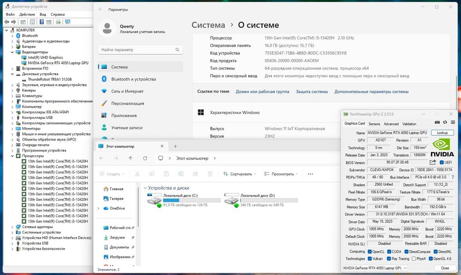This screenshot has width=461, height=275.
Task: Click the Back arrow in Device Manager toolbar
Action: click(7, 22)
